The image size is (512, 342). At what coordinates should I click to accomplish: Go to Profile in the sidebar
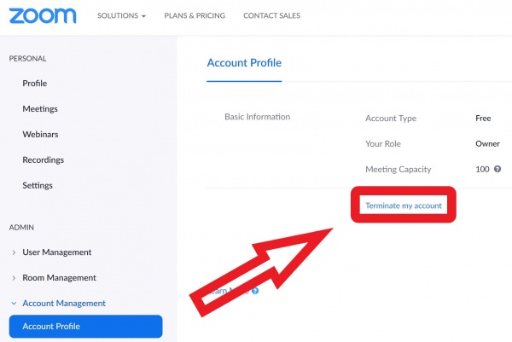[x=35, y=84]
